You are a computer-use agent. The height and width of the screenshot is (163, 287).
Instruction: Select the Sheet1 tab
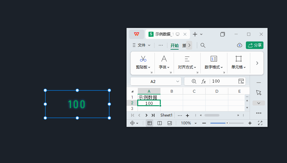coord(166,115)
